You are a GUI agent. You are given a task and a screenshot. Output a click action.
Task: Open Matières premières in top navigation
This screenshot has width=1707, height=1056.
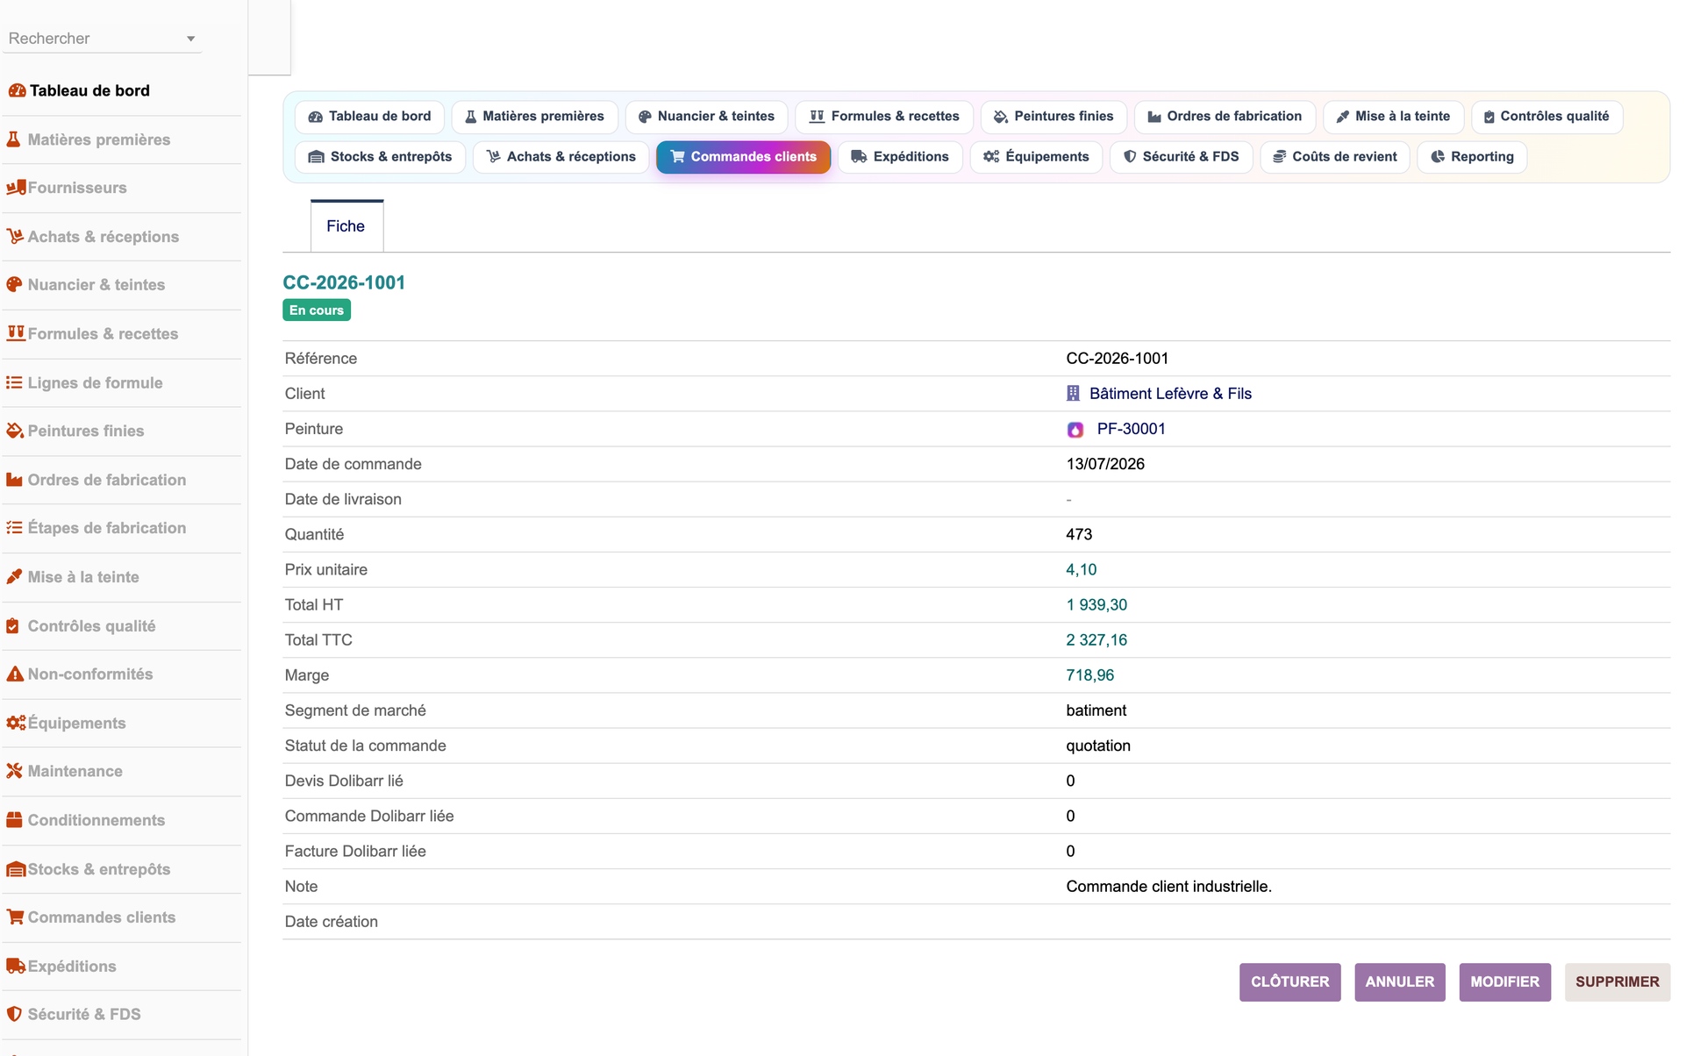click(534, 117)
